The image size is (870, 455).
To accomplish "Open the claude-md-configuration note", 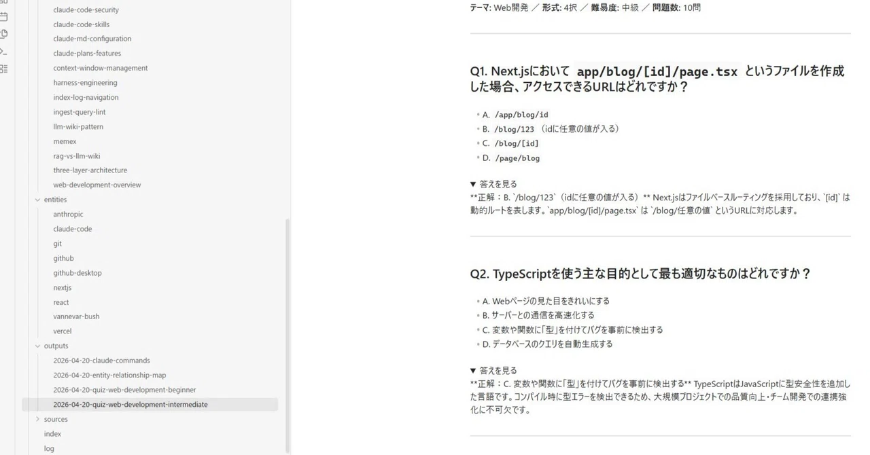I will (x=92, y=39).
